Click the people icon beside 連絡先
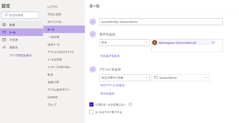This screenshot has height=123, width=239. click(x=4, y=47)
